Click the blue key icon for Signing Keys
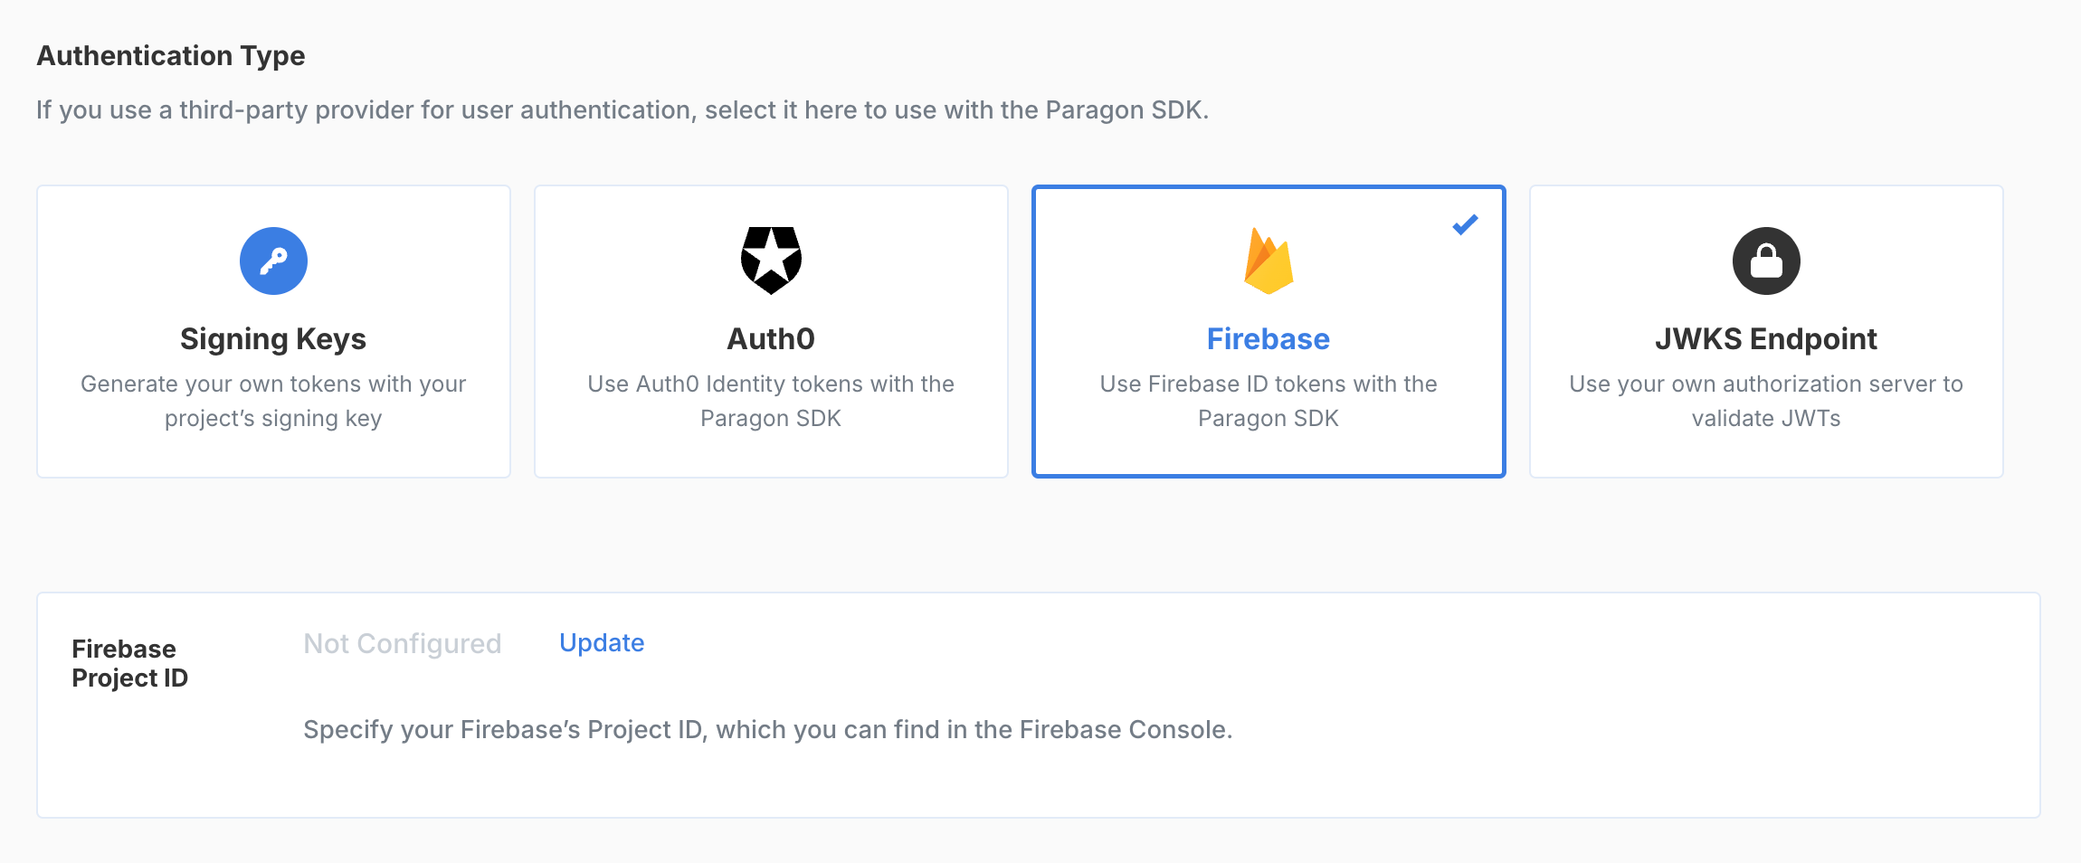Screen dimensions: 2081x863 pos(273,261)
